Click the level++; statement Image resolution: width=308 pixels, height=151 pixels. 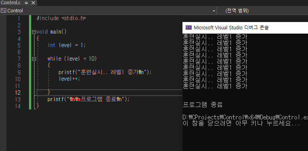69,79
